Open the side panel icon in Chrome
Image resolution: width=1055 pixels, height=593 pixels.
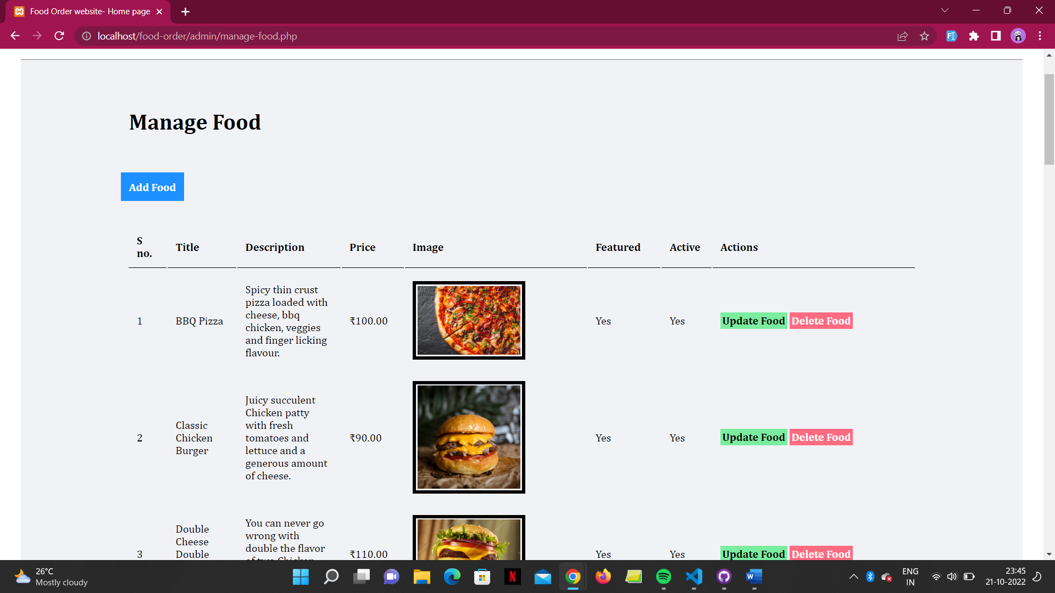coord(996,36)
